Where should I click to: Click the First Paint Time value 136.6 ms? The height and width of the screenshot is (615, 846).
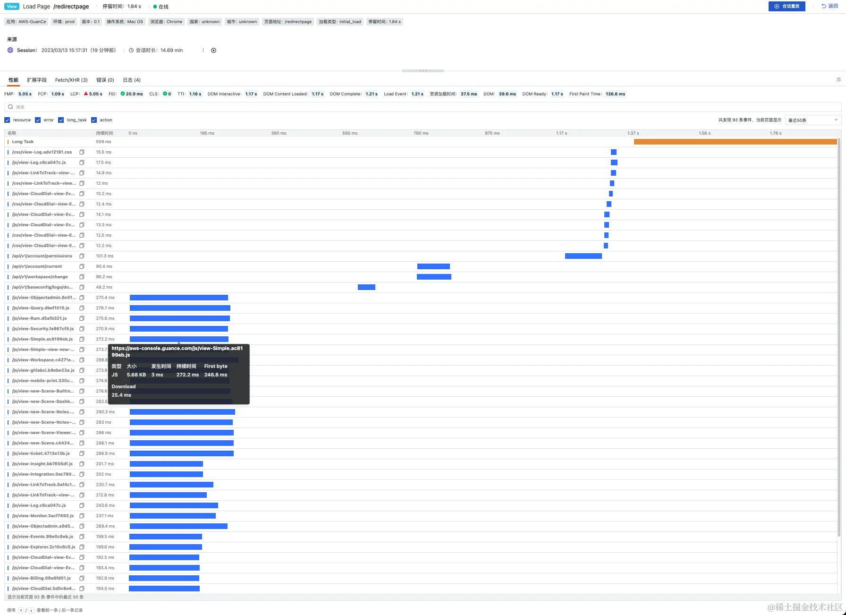click(x=615, y=94)
